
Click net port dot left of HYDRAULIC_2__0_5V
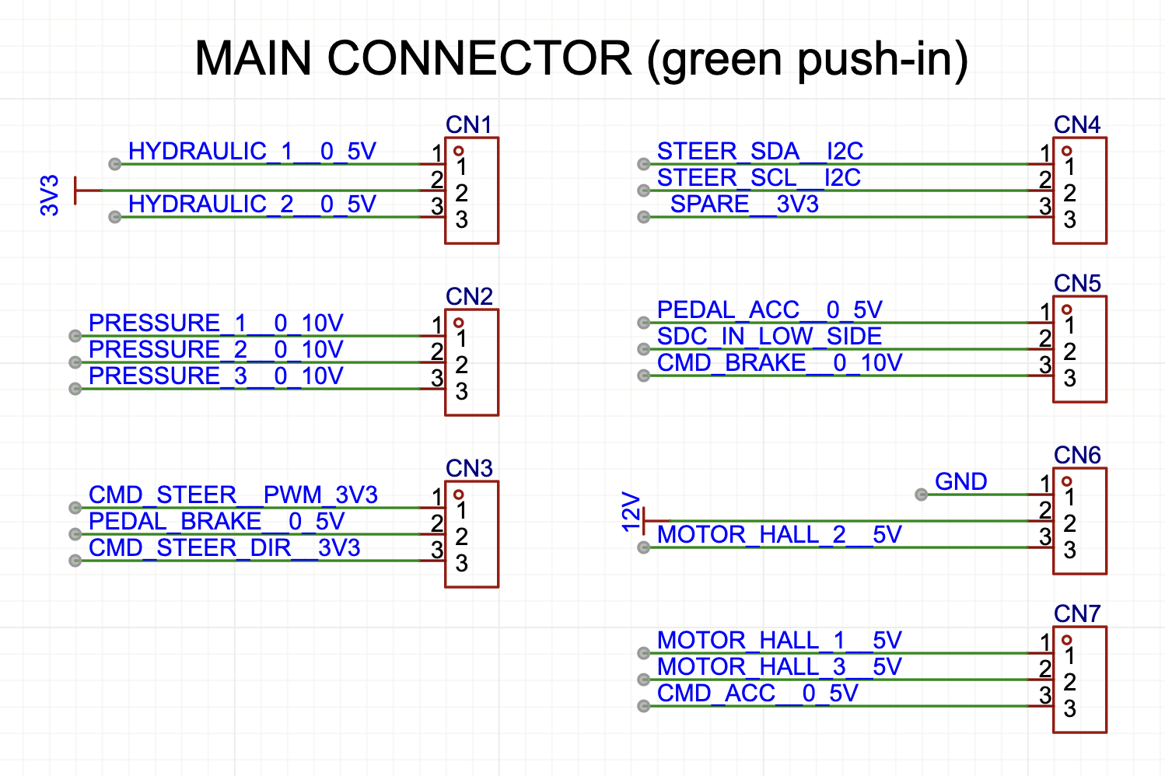click(x=115, y=217)
